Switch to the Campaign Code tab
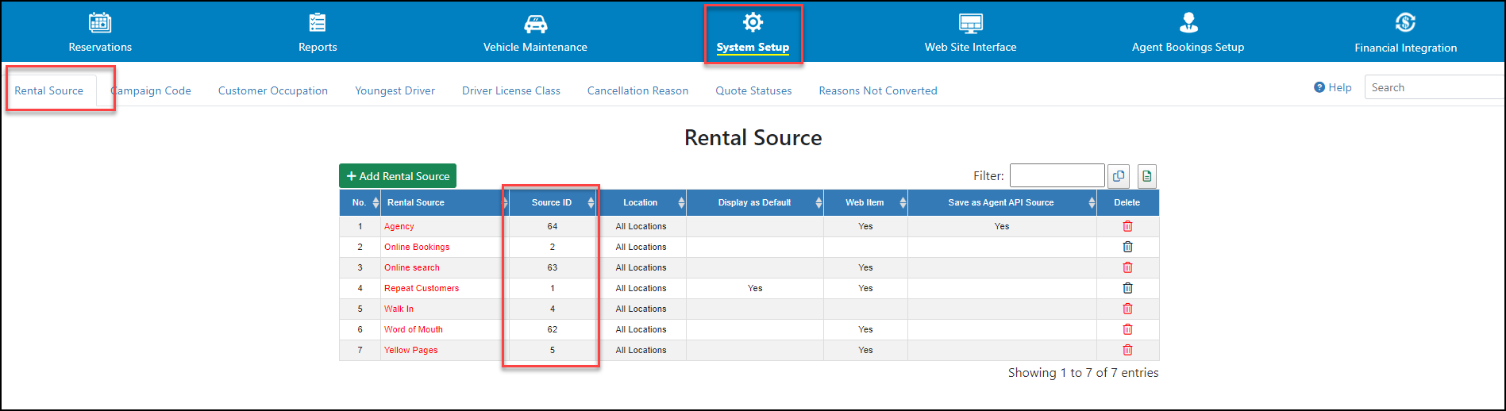1506x411 pixels. click(x=151, y=90)
